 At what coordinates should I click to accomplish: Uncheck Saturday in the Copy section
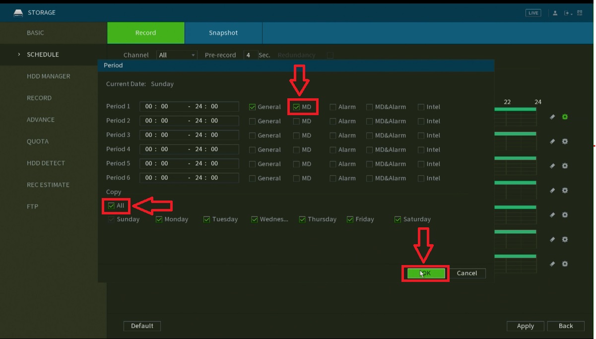[397, 219]
